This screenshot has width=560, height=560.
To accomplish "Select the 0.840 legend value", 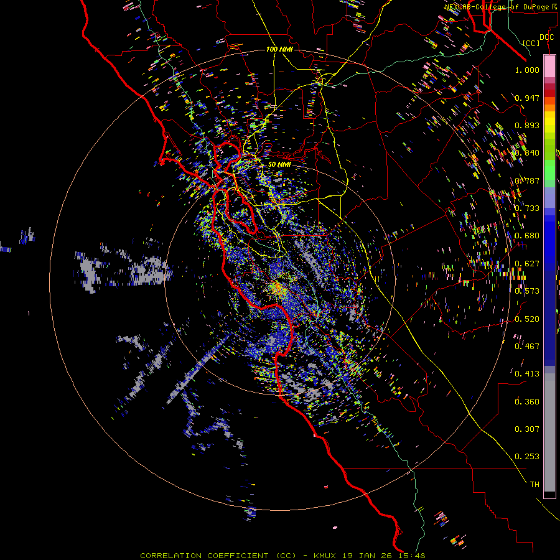I will [x=527, y=153].
